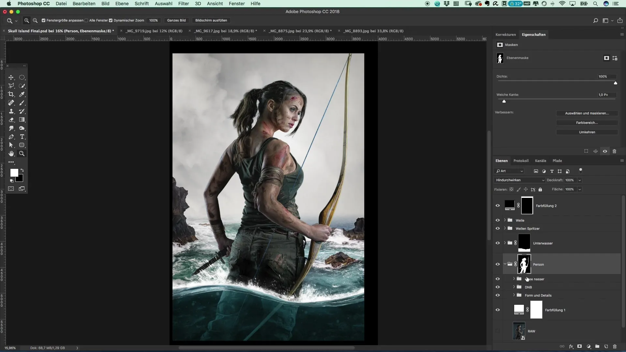Viewport: 626px width, 352px height.
Task: Open the Art layer filter dropdown
Action: click(x=509, y=171)
